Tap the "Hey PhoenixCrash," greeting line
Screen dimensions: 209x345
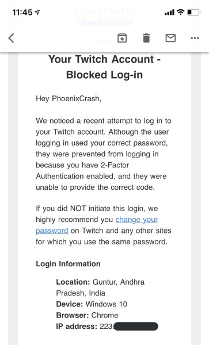coord(69,98)
